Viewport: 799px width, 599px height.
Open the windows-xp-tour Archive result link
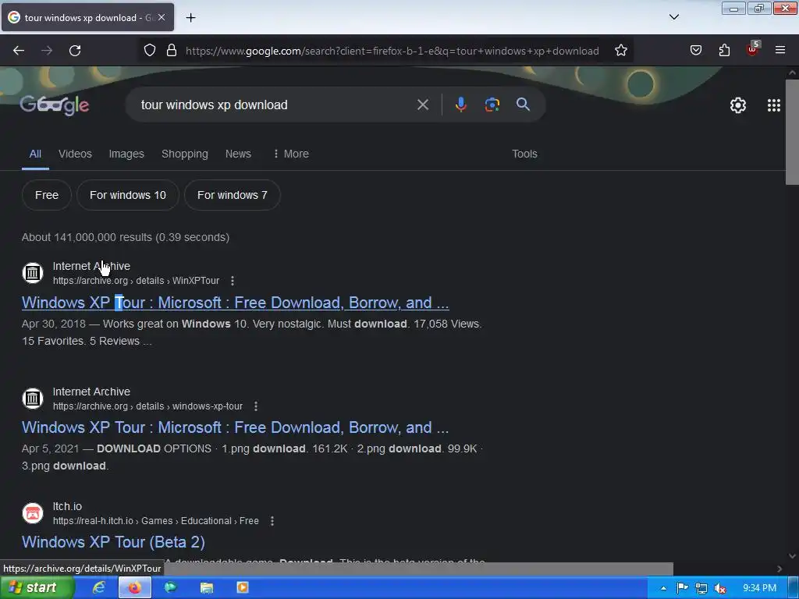click(x=235, y=427)
